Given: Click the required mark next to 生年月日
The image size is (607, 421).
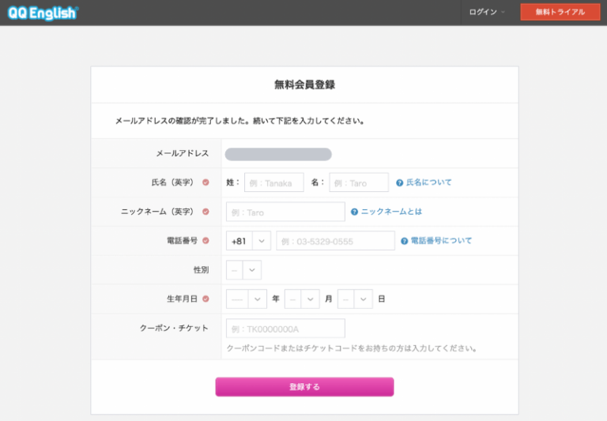Looking at the screenshot, I should (x=205, y=299).
